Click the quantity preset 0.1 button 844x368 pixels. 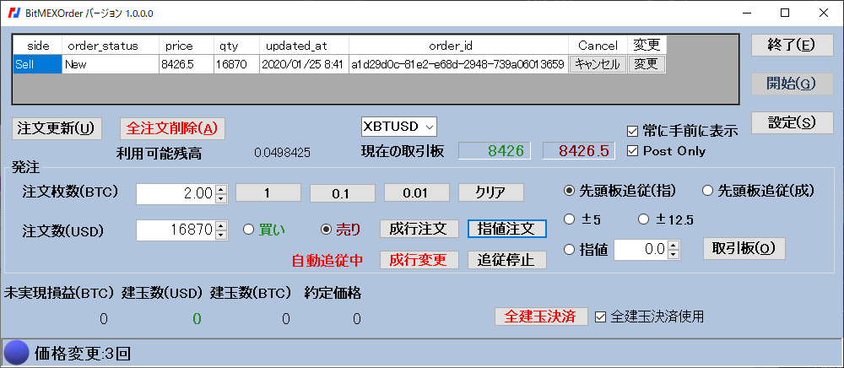(x=343, y=192)
